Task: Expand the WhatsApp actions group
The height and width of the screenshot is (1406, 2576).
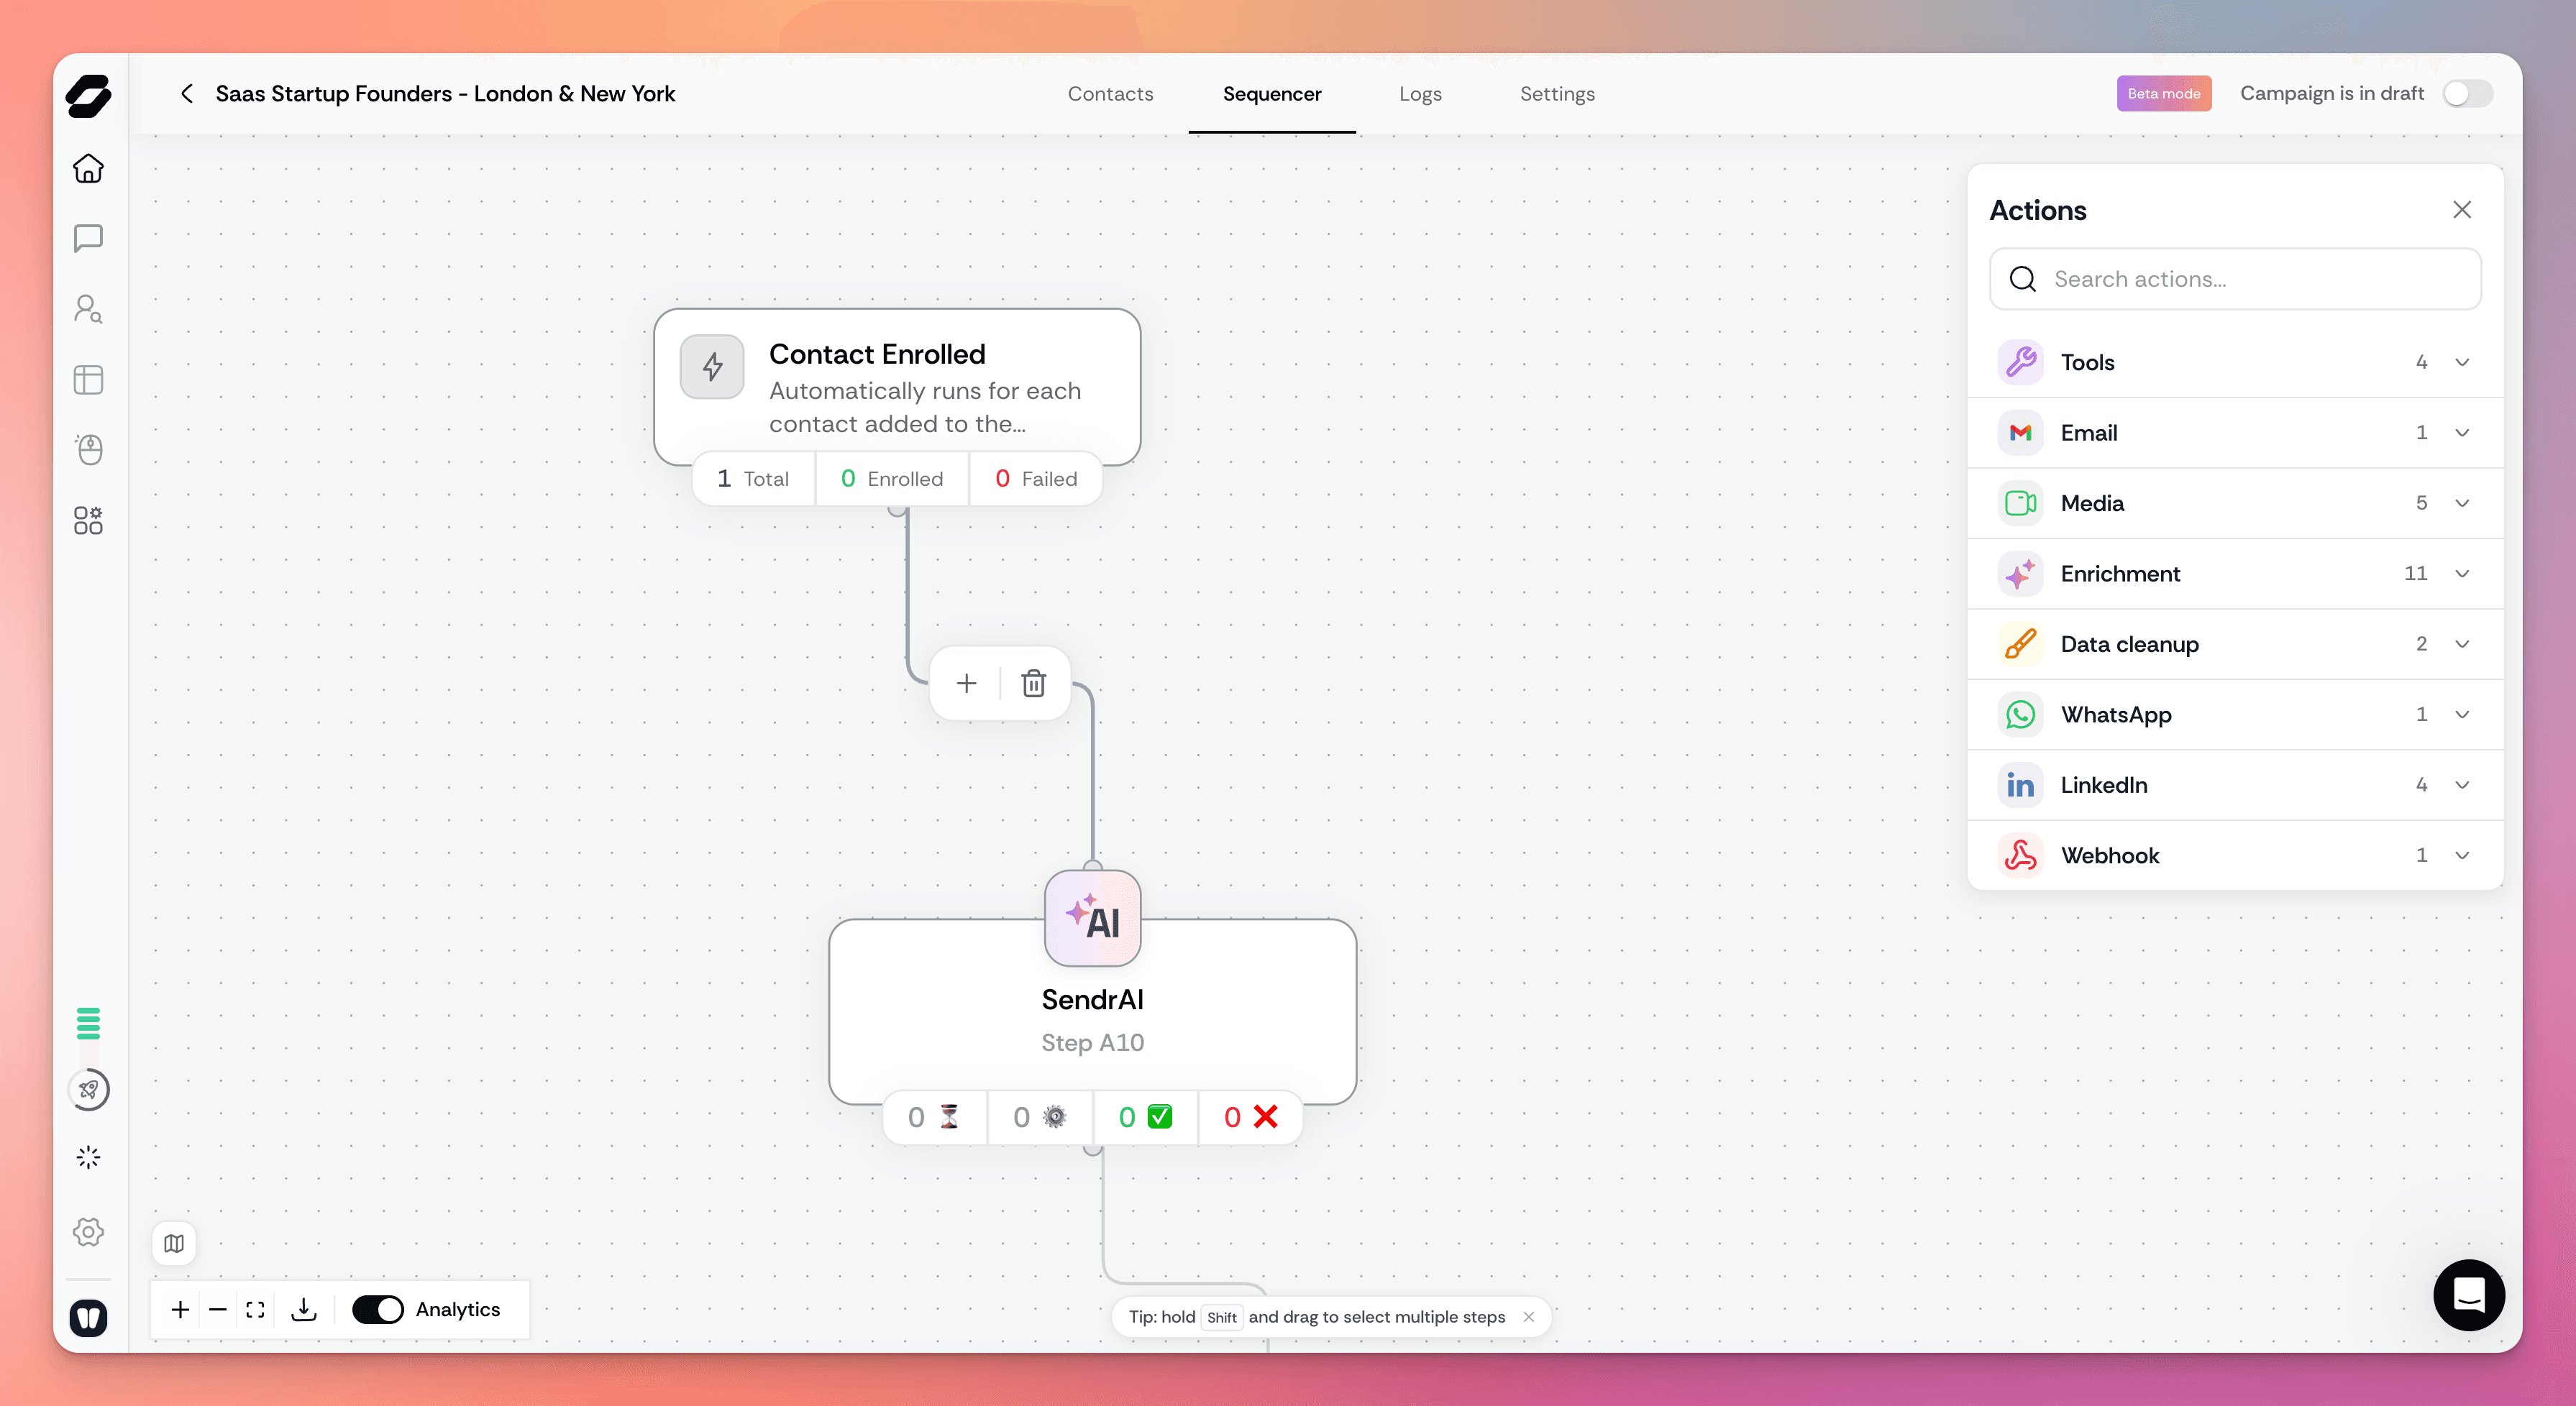Action: click(x=2235, y=715)
